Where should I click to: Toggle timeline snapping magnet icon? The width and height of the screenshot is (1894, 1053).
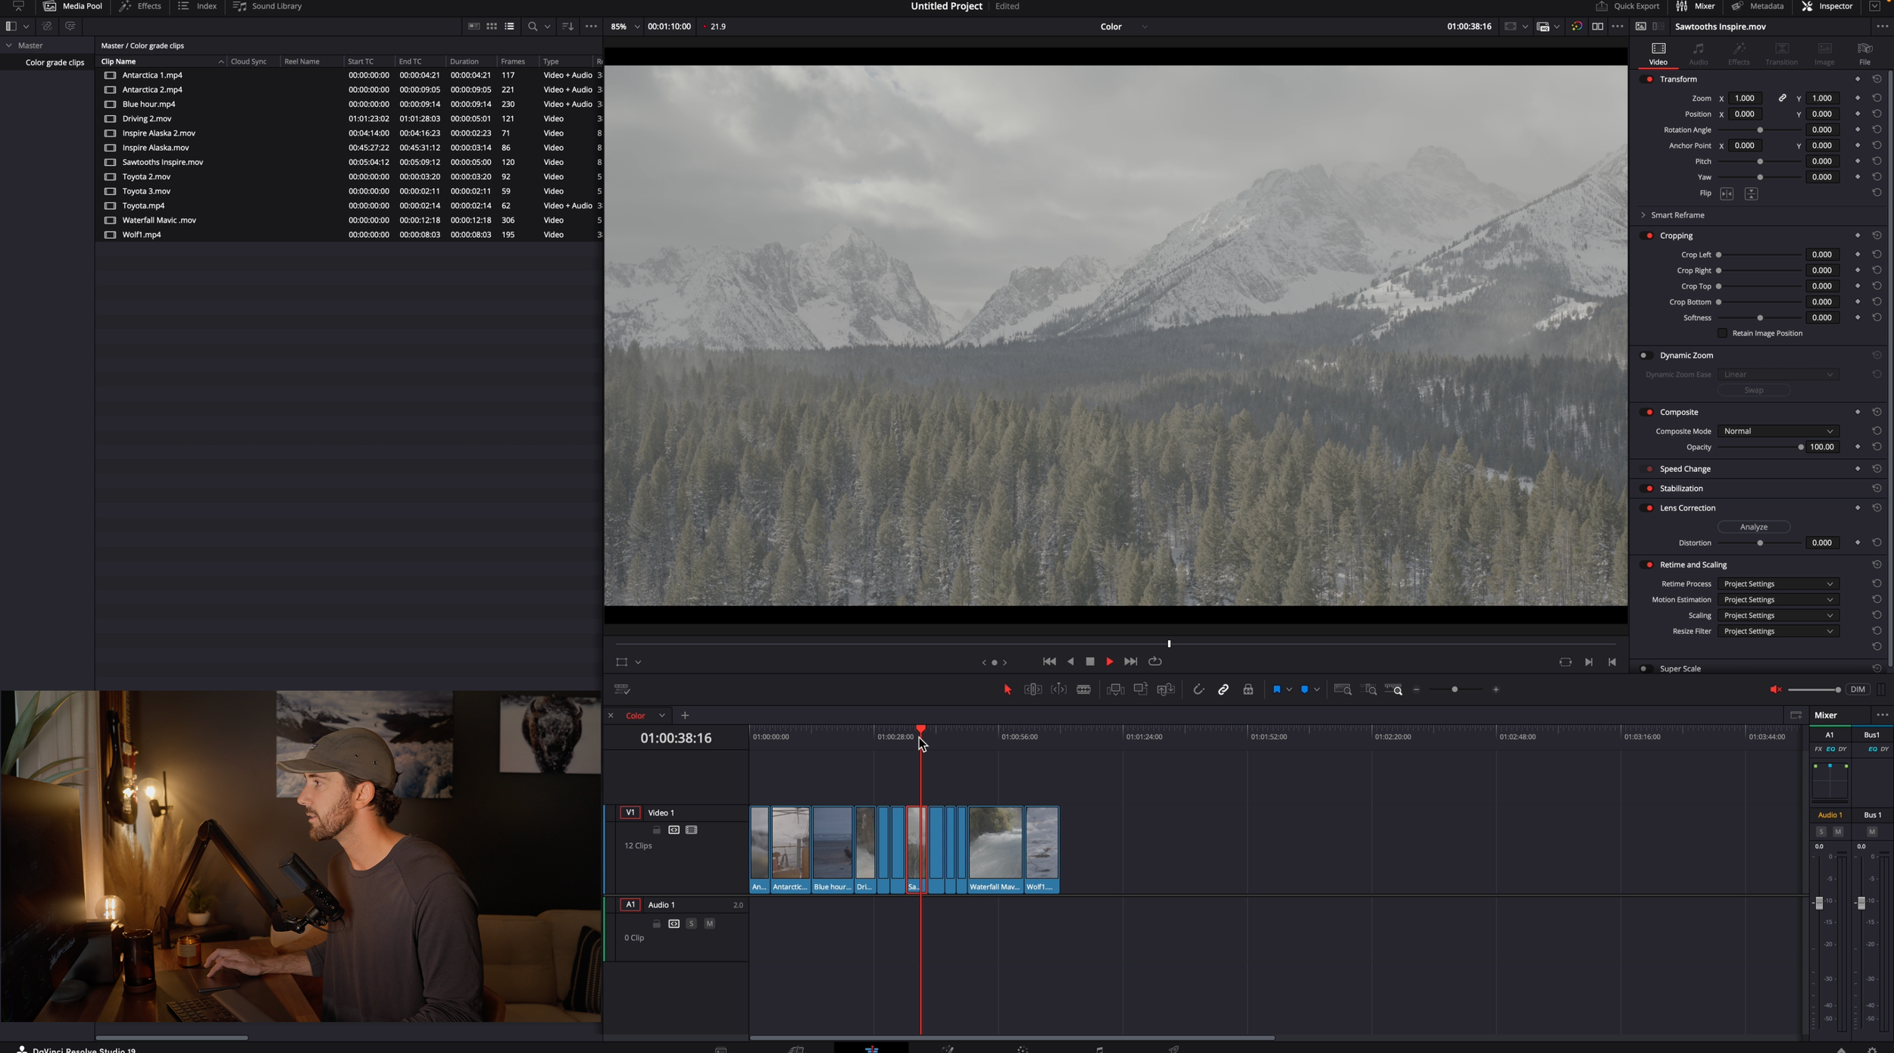[1198, 689]
